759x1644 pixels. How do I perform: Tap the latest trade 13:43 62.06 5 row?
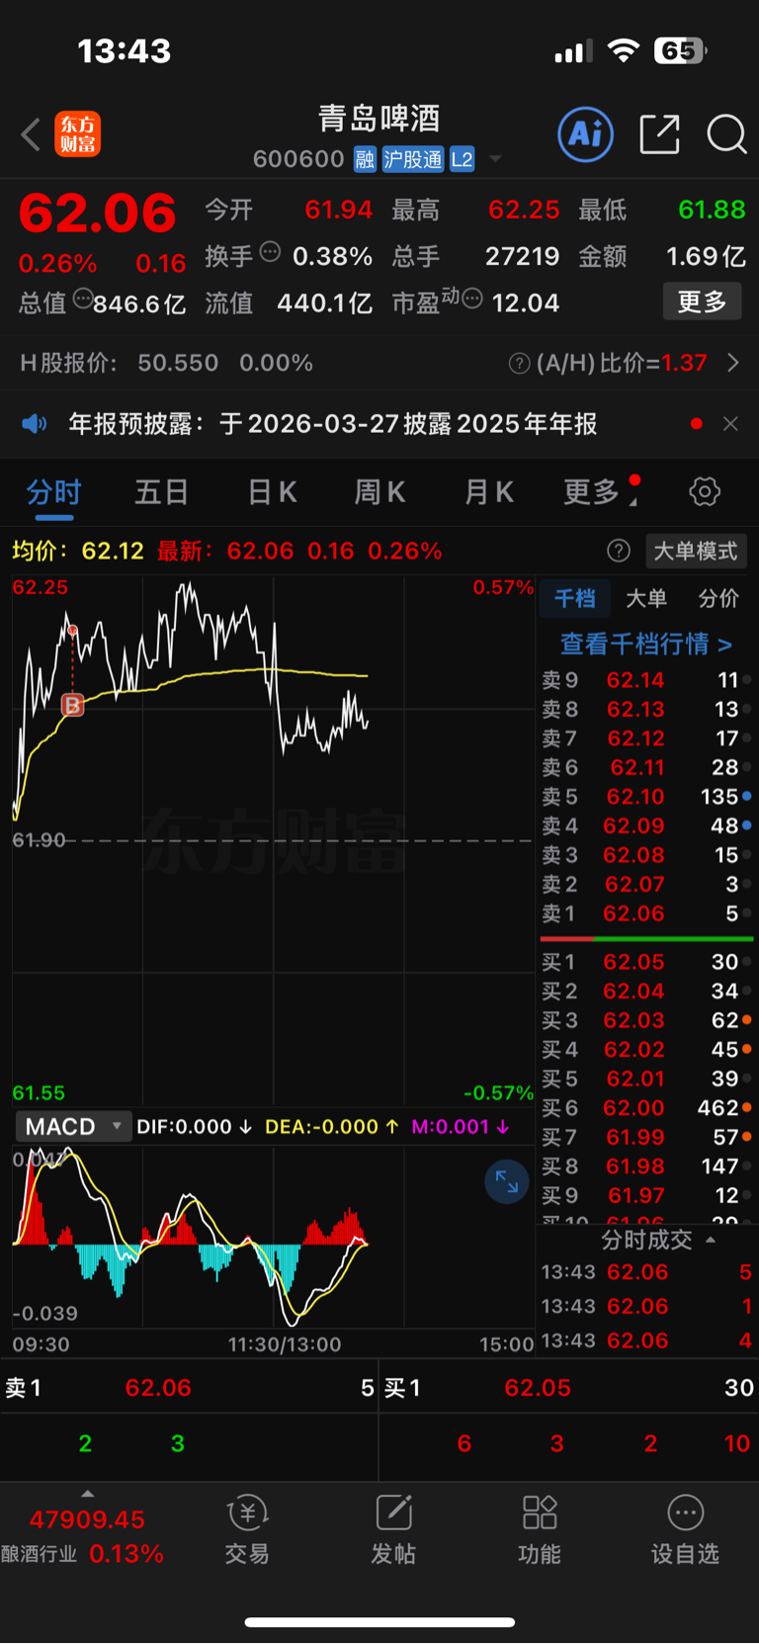pos(646,1272)
